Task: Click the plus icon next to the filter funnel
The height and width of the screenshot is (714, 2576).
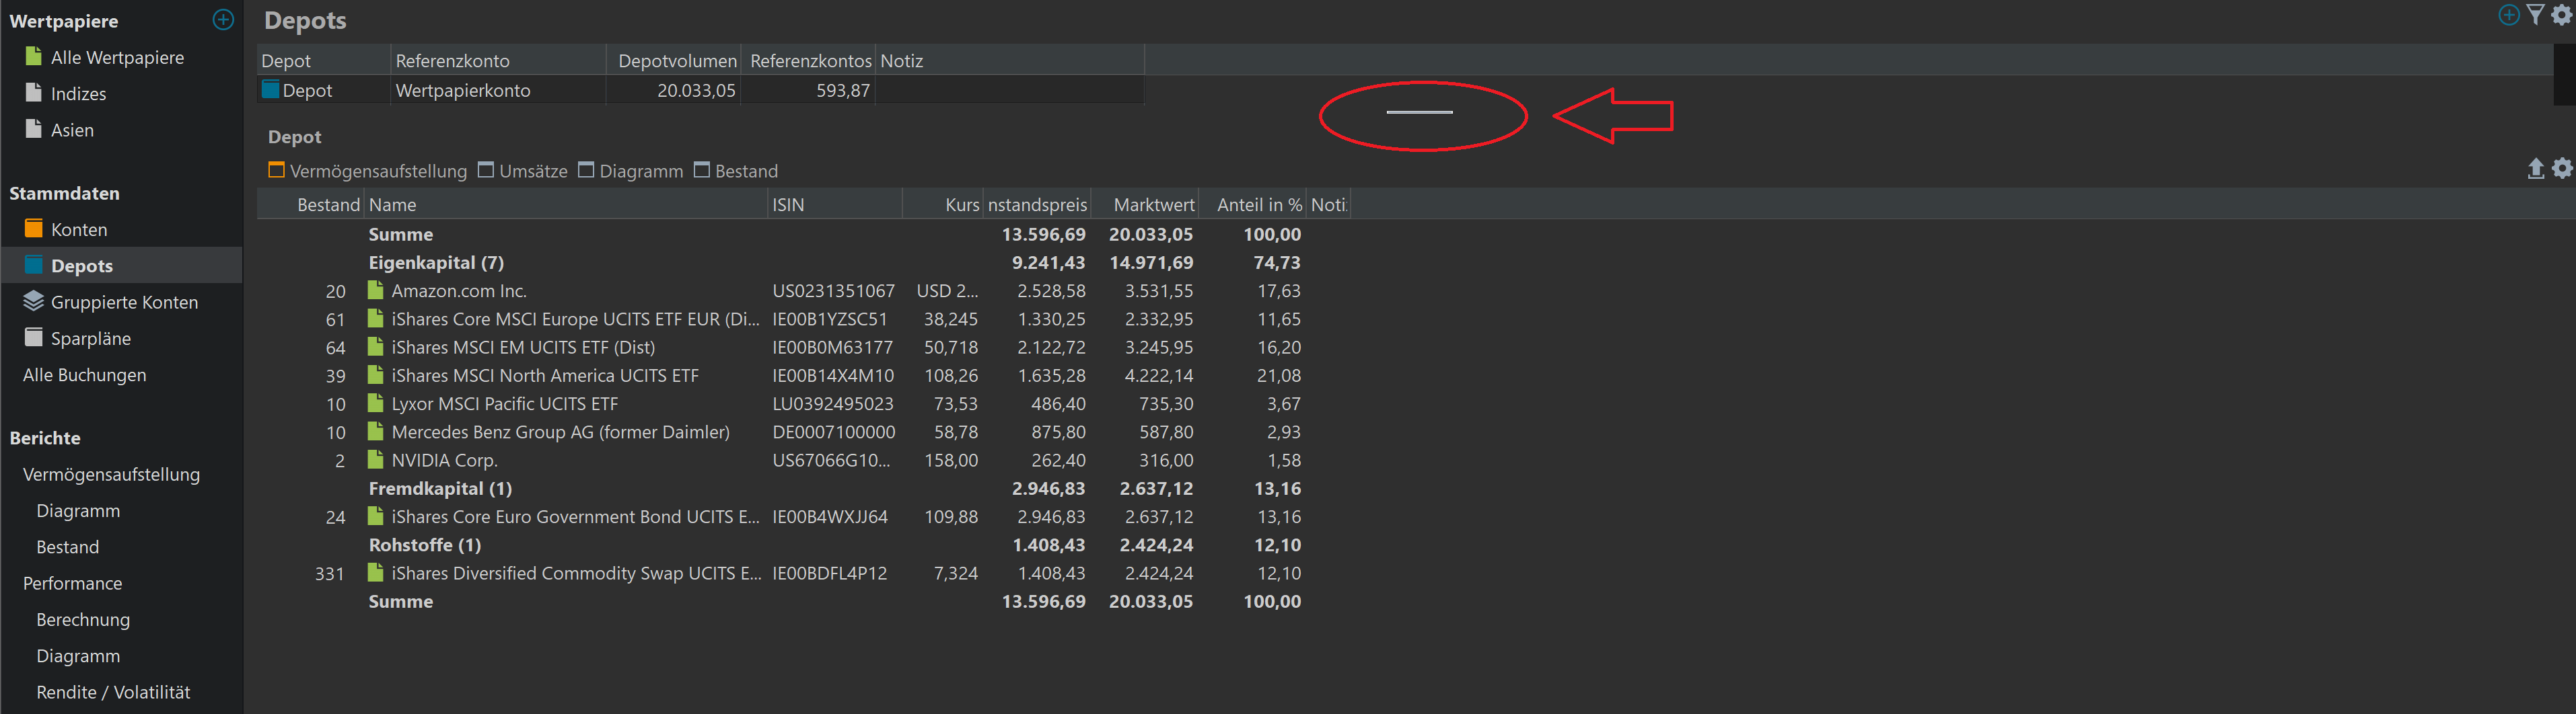Action: 2509,15
